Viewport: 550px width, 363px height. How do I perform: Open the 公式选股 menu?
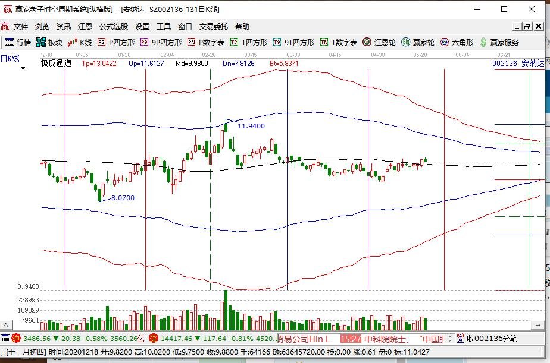pyautogui.click(x=114, y=26)
